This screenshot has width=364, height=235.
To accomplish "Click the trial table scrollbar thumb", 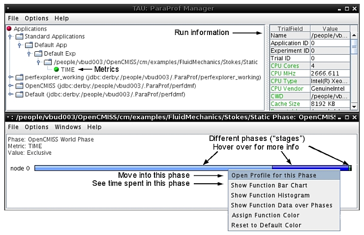I will (354, 46).
